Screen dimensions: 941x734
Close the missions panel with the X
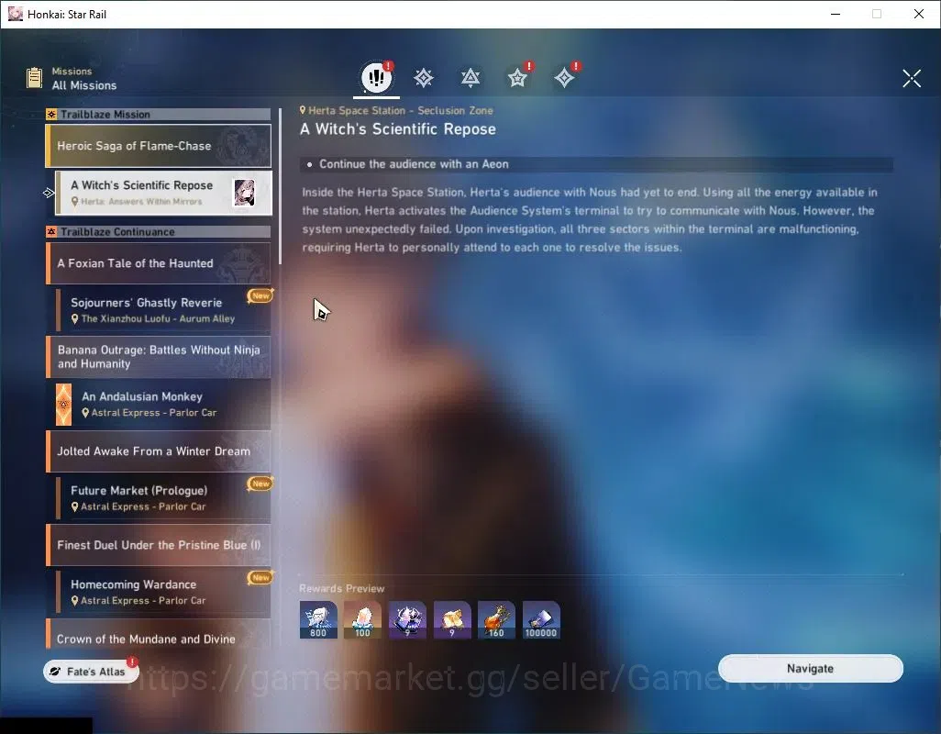[x=912, y=78]
